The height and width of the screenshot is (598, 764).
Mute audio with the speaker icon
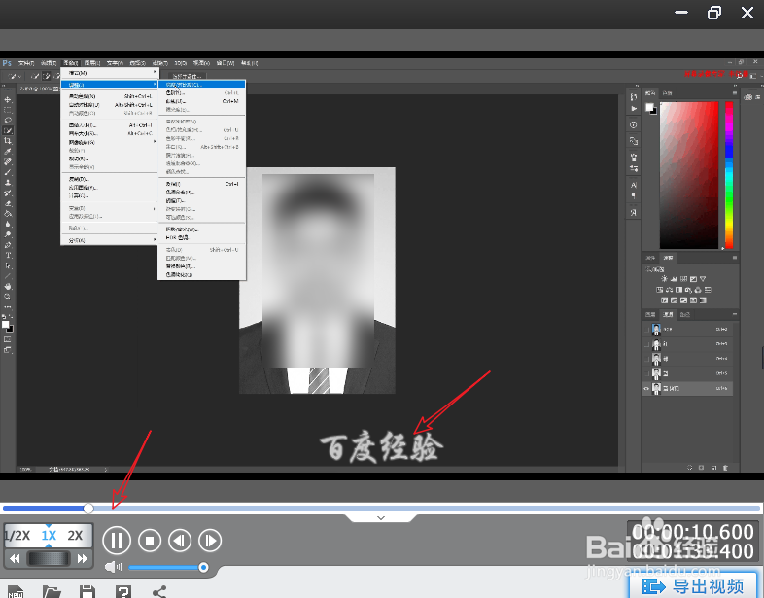point(113,567)
